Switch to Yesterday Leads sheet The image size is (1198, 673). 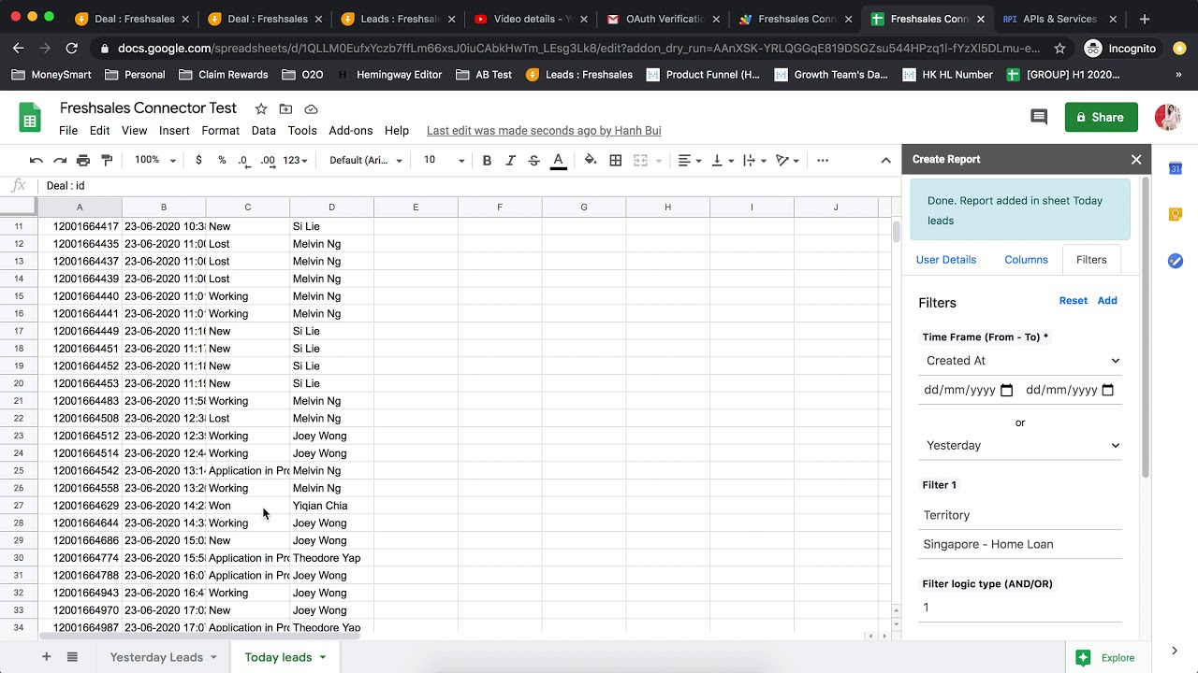(x=156, y=657)
